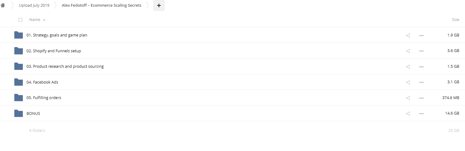
Task: Share the Facebook Ads folder
Action: coord(408,82)
